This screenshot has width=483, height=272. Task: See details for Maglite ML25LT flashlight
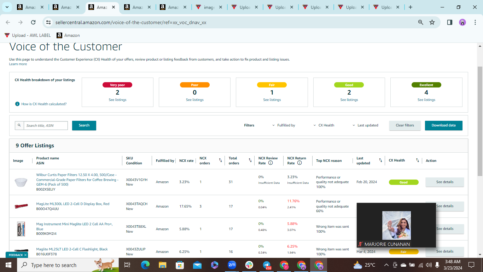point(444,251)
